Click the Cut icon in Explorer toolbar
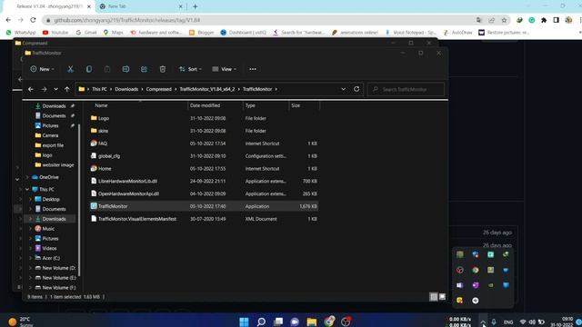Image resolution: width=582 pixels, height=327 pixels. pos(70,69)
